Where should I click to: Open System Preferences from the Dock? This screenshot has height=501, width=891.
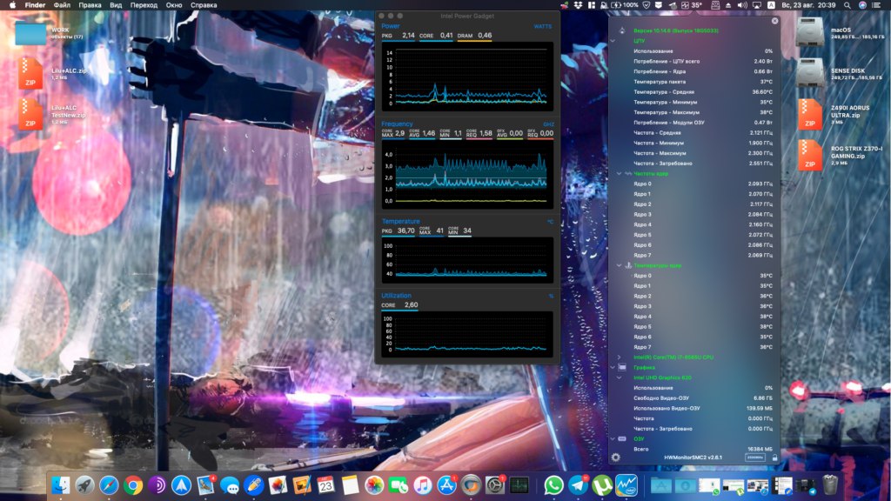[495, 485]
